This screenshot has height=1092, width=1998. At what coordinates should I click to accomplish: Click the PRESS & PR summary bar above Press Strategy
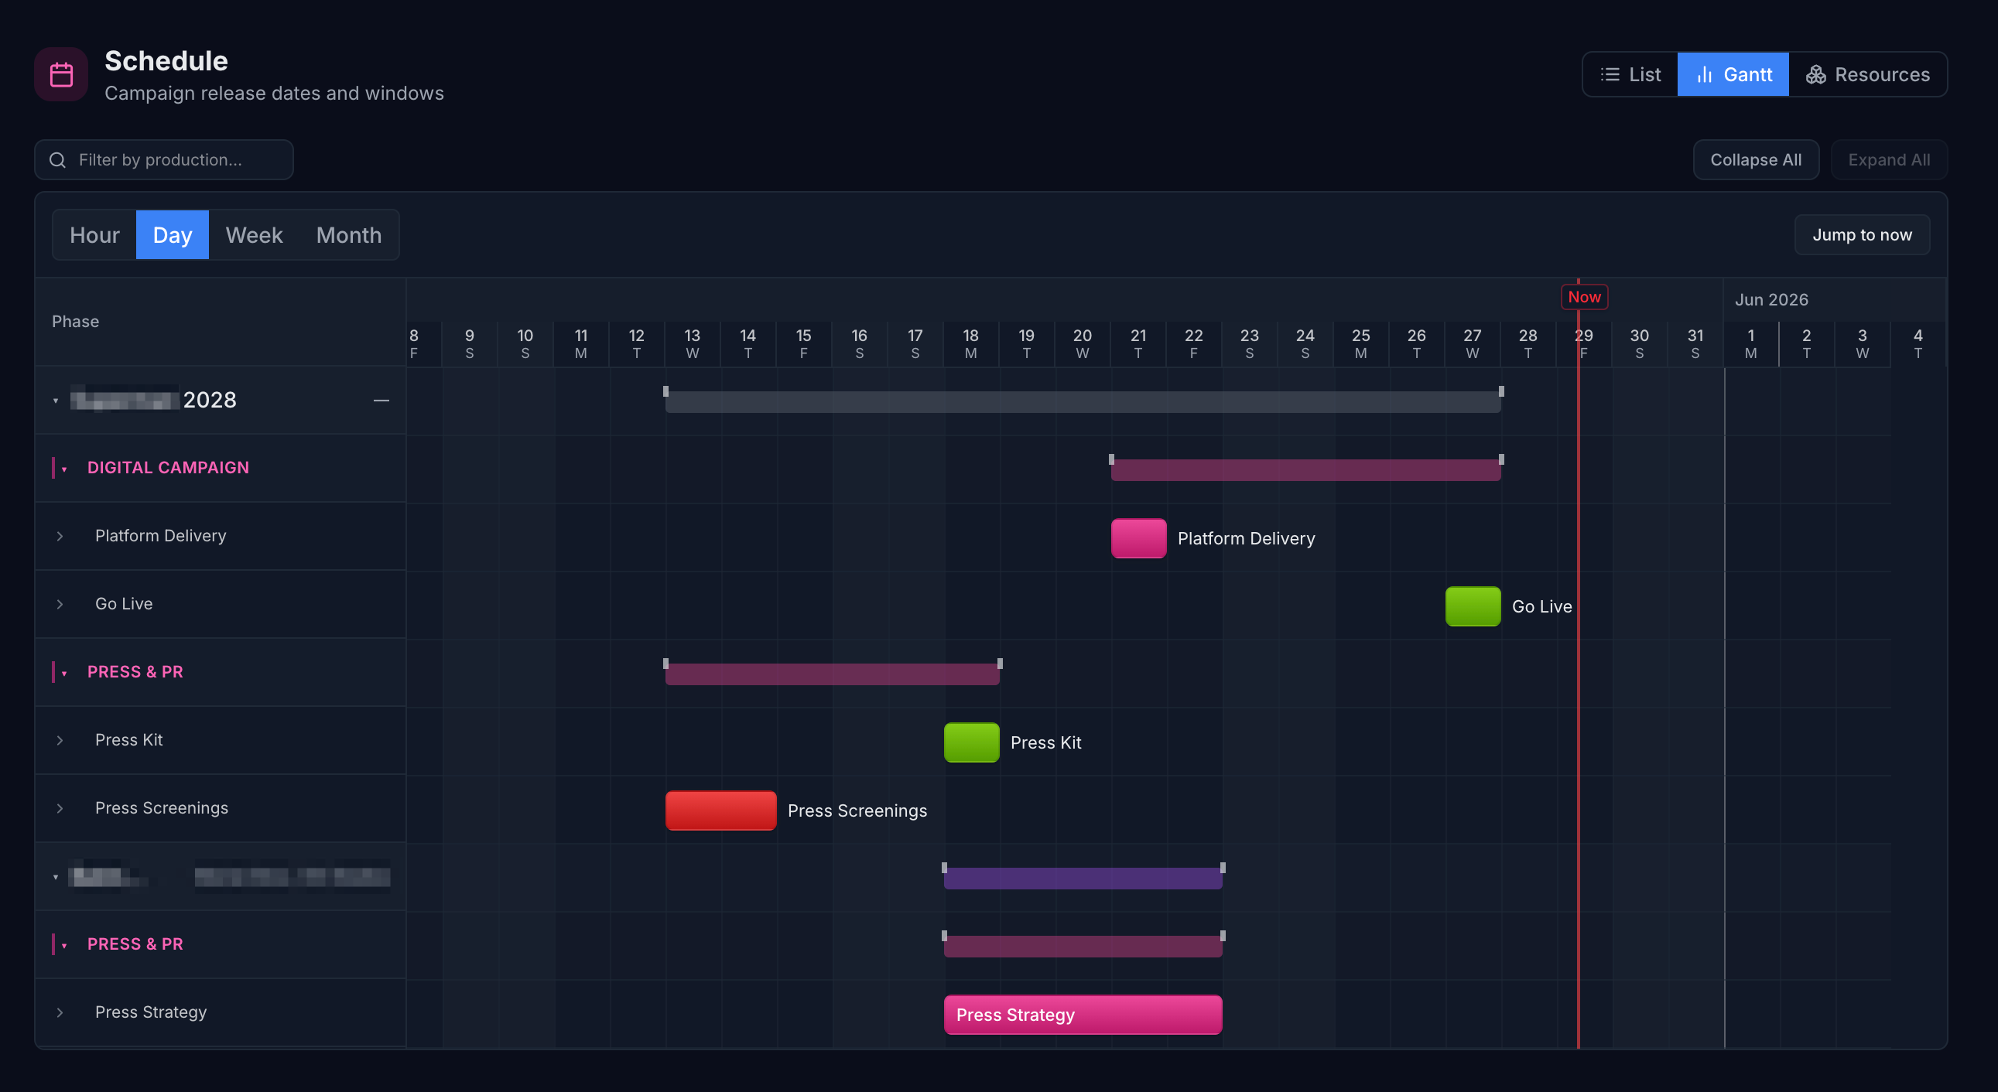pos(1083,947)
